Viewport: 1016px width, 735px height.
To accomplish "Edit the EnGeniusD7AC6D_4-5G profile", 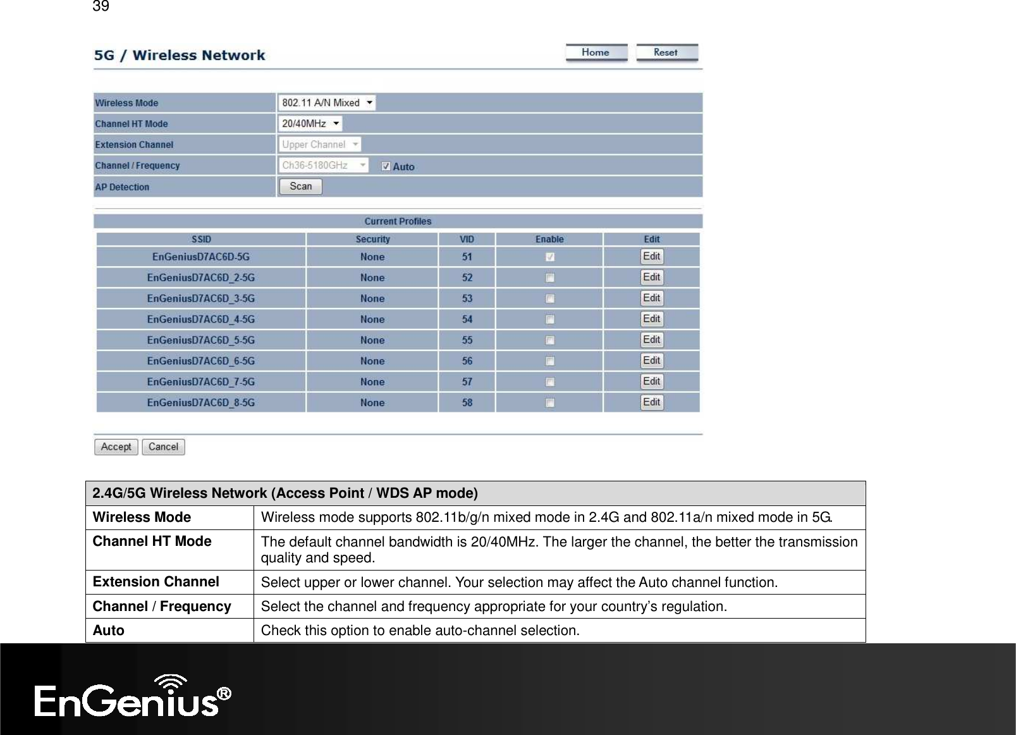I will pyautogui.click(x=652, y=319).
